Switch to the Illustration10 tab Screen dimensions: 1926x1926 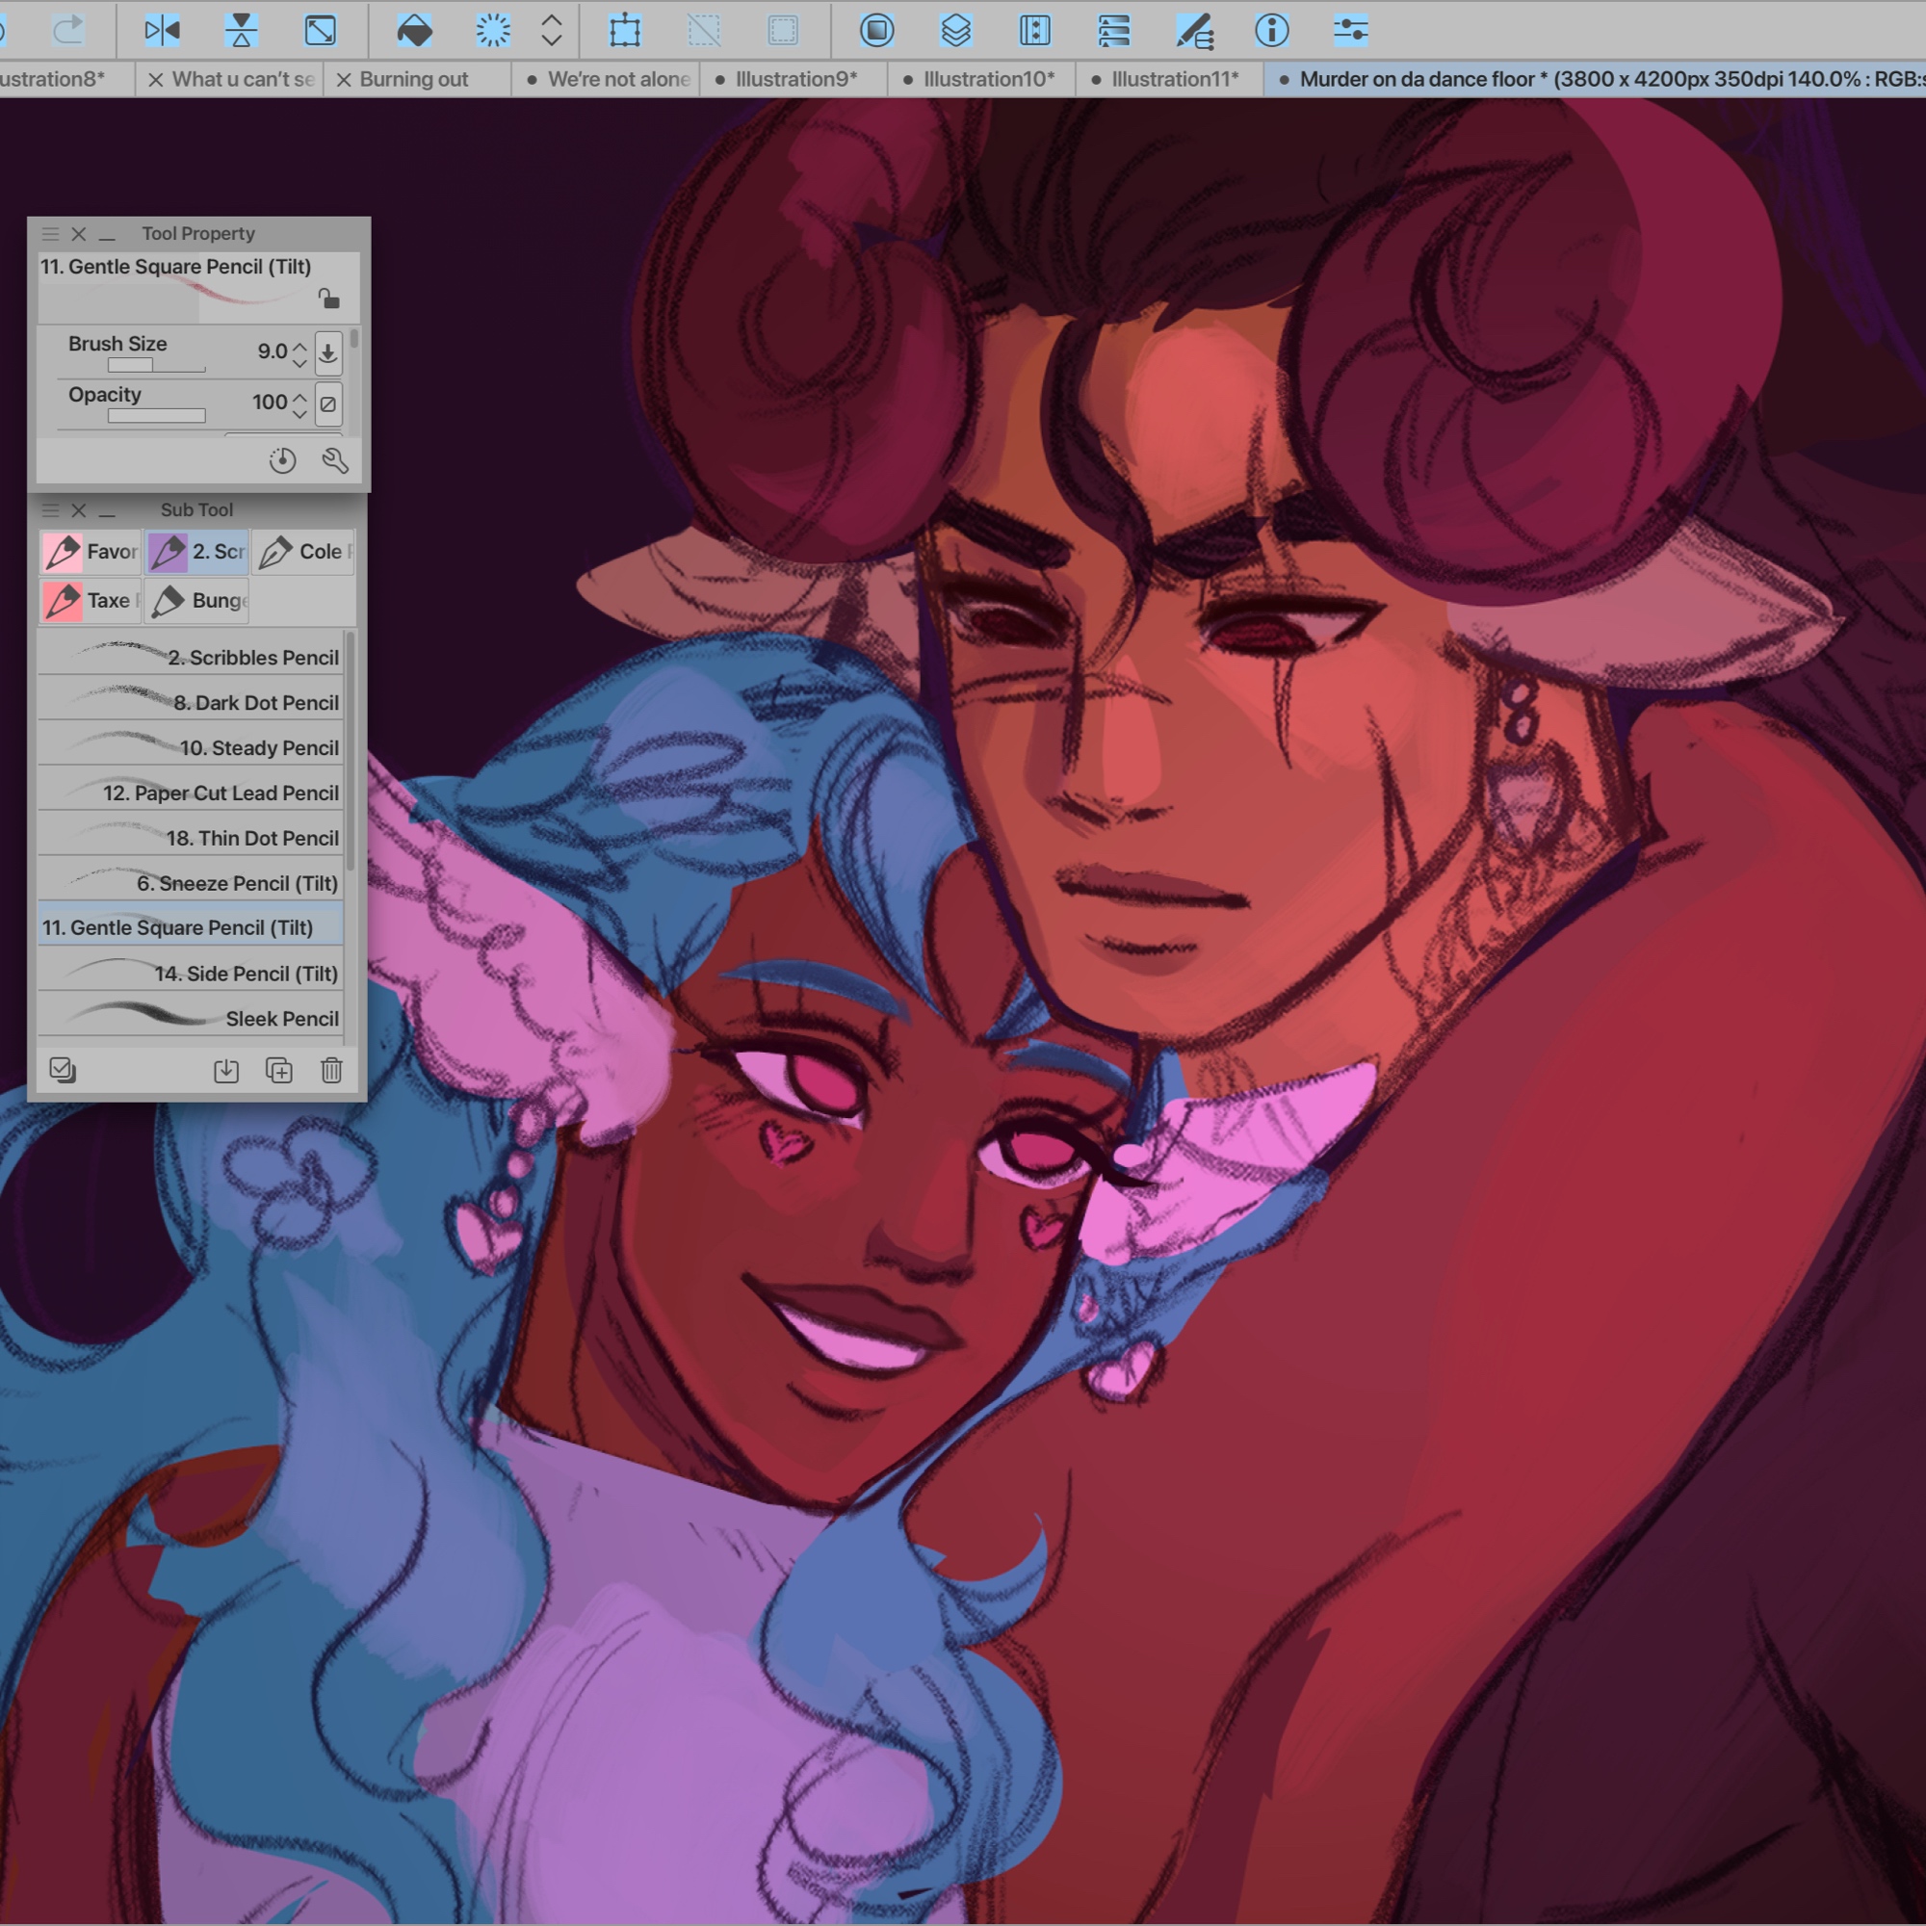coord(987,79)
